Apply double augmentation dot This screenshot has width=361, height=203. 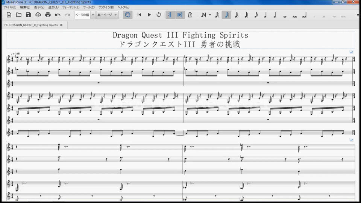(x=324, y=16)
